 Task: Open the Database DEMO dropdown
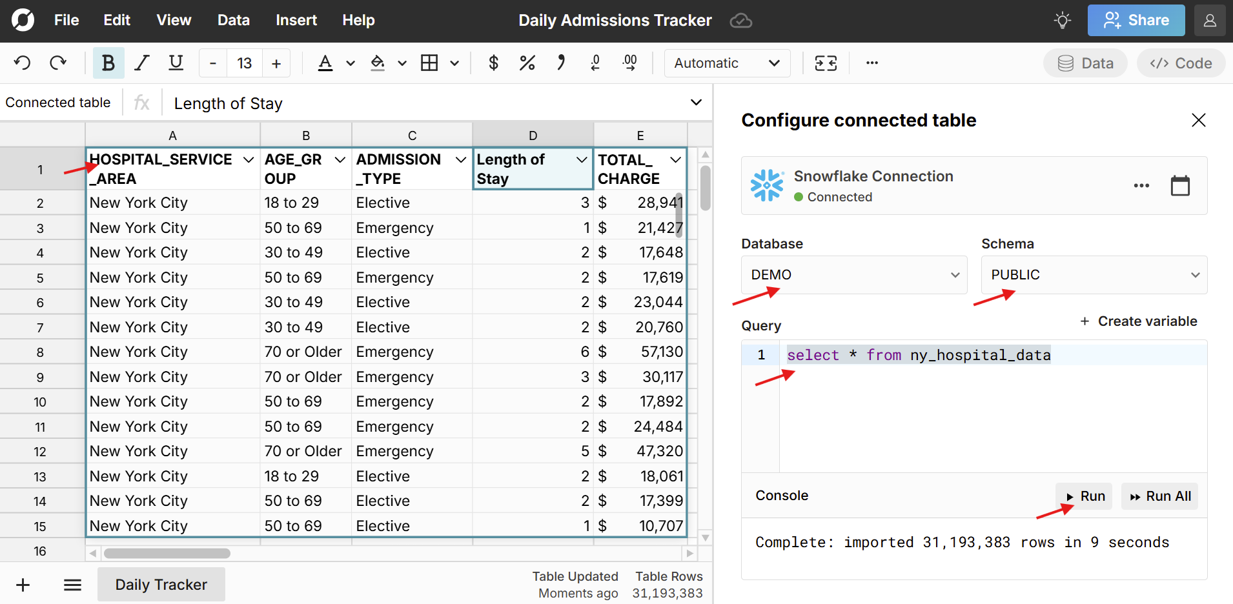(853, 275)
